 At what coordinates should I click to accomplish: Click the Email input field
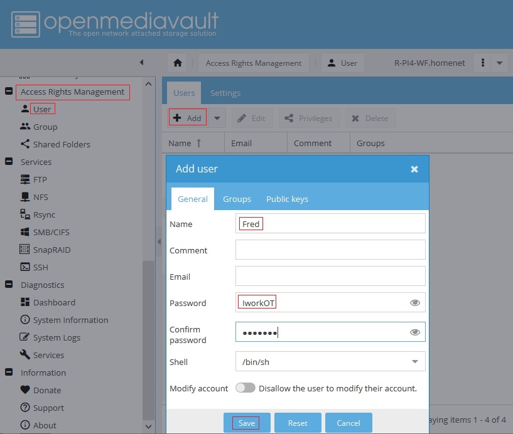tap(330, 277)
